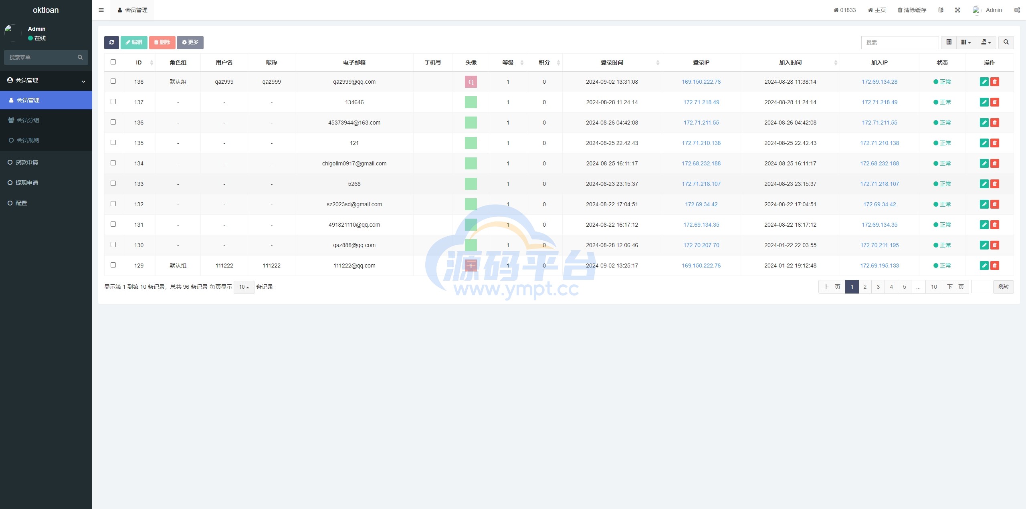The image size is (1026, 509).
Task: Open the columns visibility dropdown
Action: [966, 42]
